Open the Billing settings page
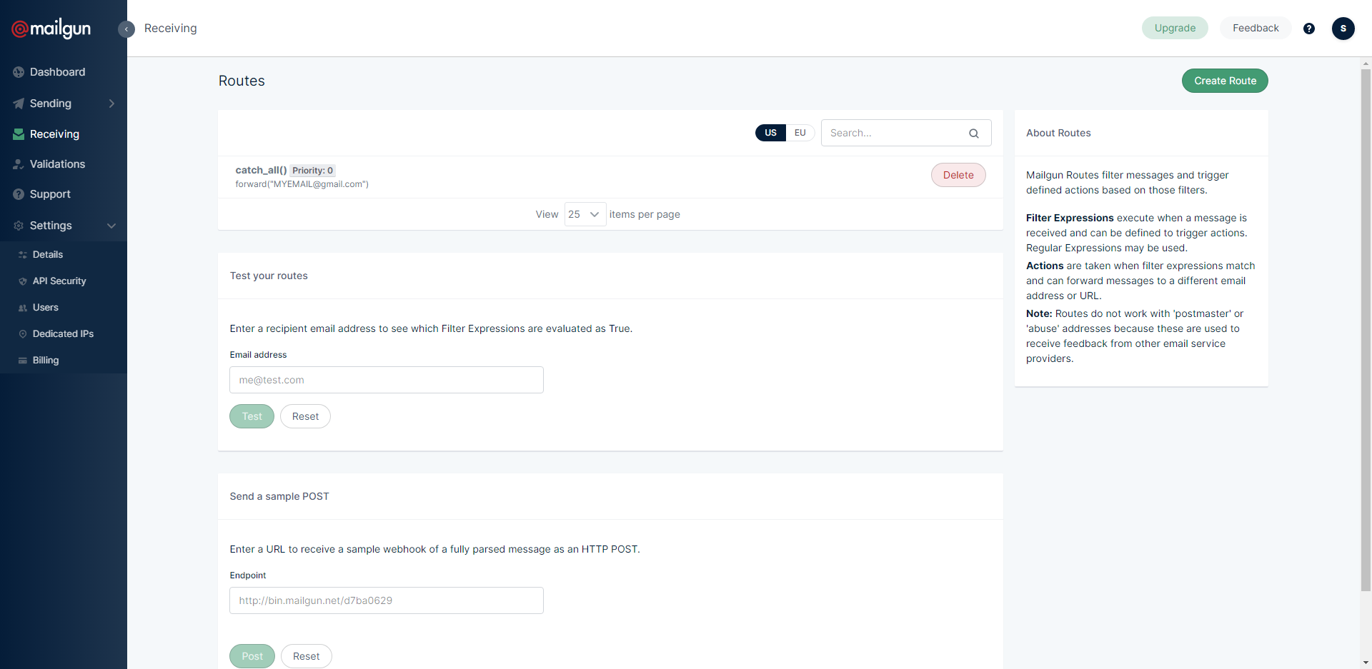This screenshot has width=1372, height=669. pyautogui.click(x=46, y=361)
